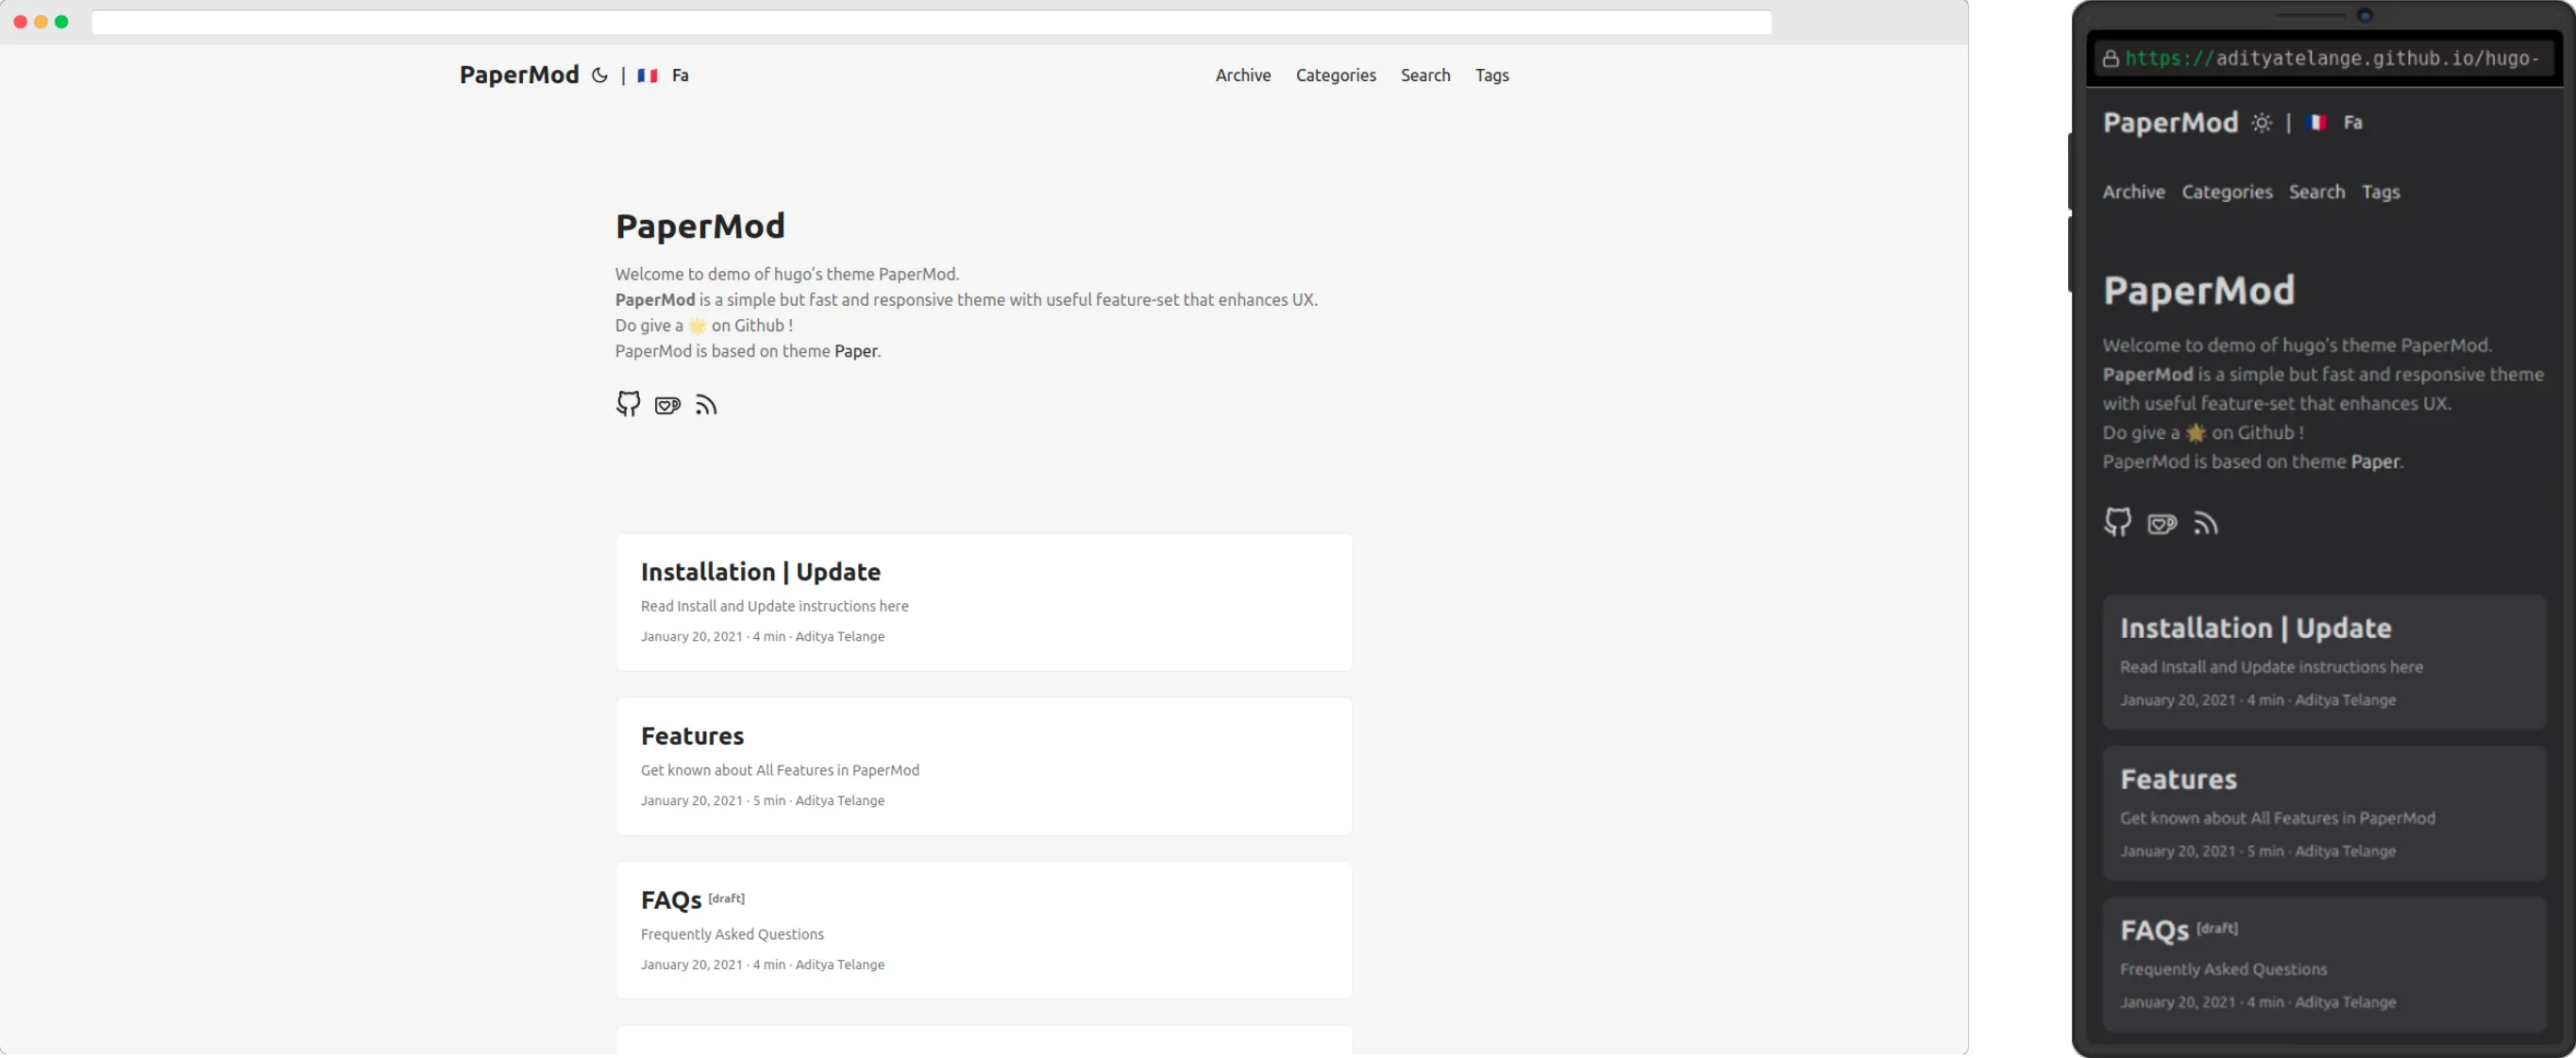Open GitHub icon link in mobile view
This screenshot has height=1058, width=2576.
[2117, 523]
